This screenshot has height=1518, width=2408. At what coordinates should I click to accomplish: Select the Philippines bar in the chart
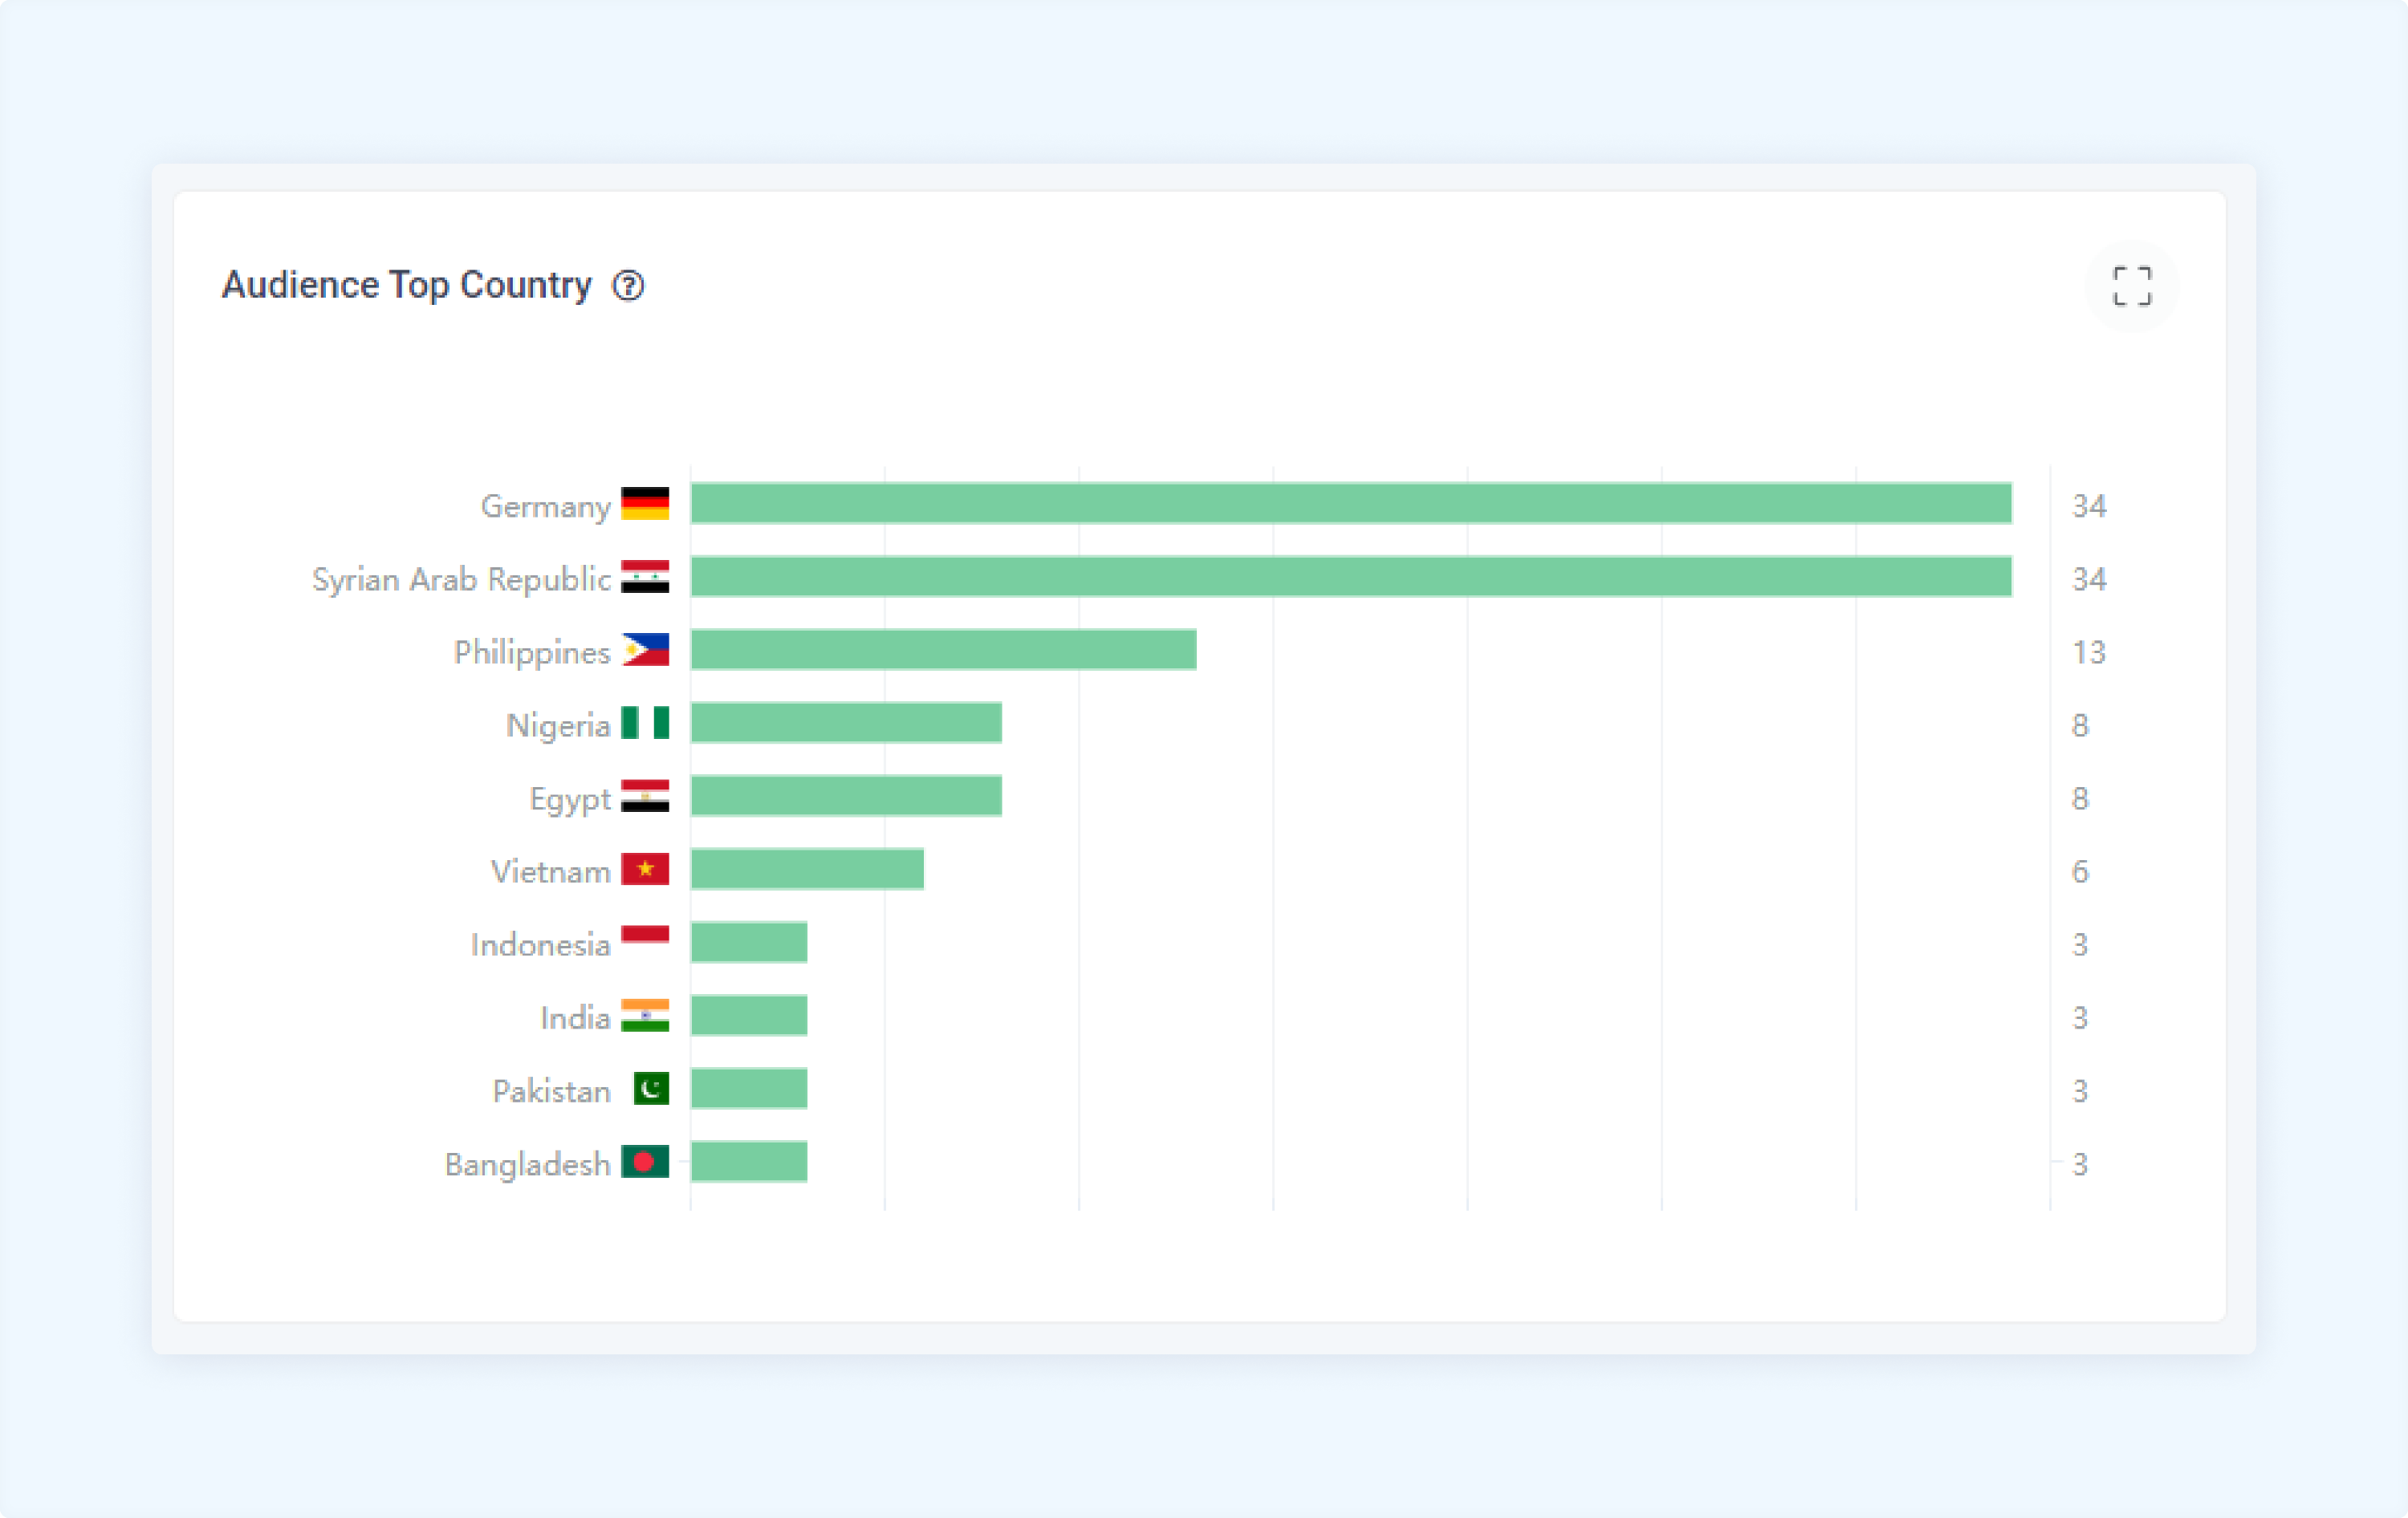pyautogui.click(x=944, y=650)
